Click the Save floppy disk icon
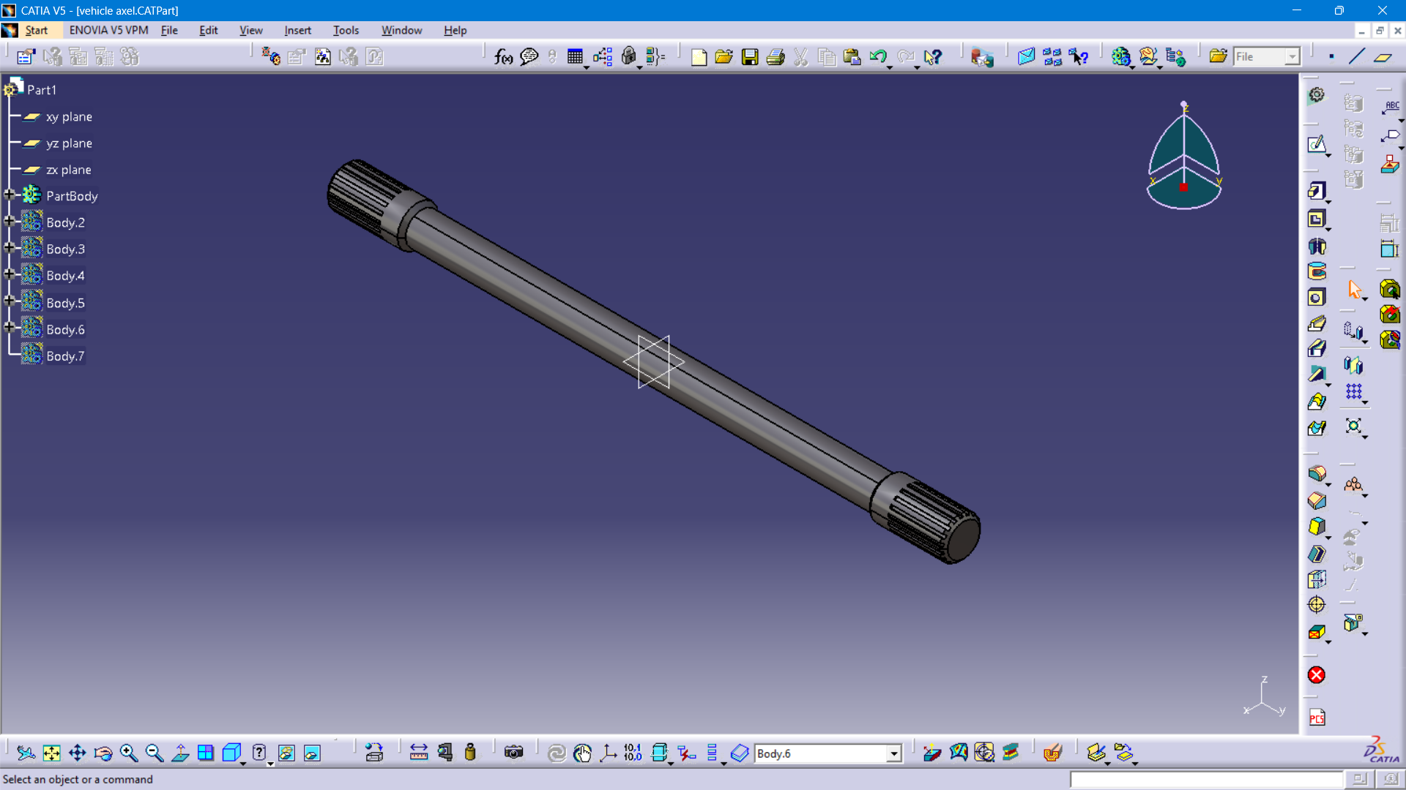 750,57
